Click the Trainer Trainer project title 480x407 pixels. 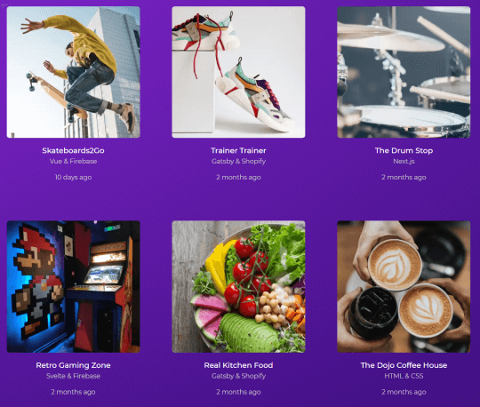(238, 150)
